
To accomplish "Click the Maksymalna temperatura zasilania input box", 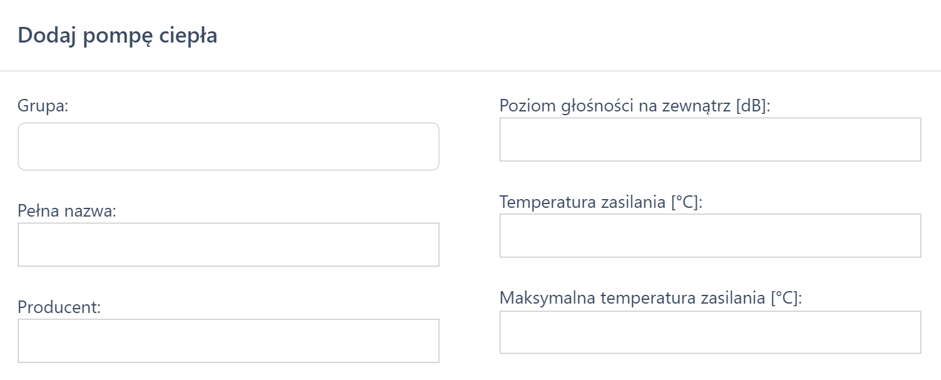I will [710, 332].
